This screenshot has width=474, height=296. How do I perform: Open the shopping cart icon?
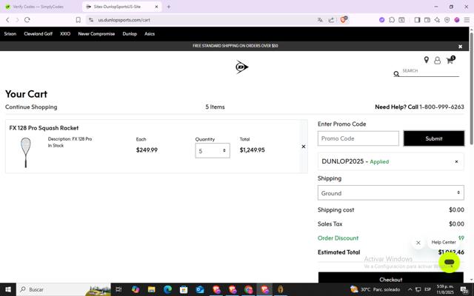(450, 60)
